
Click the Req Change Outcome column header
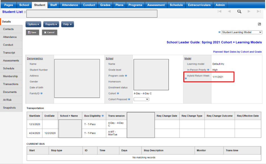tap(220, 116)
